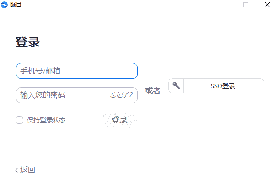This screenshot has height=183, width=274.
Task: Minimize the 瞩目 window
Action: pos(225,5)
